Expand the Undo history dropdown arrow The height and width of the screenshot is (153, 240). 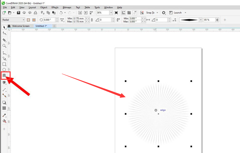pyautogui.click(x=65, y=13)
